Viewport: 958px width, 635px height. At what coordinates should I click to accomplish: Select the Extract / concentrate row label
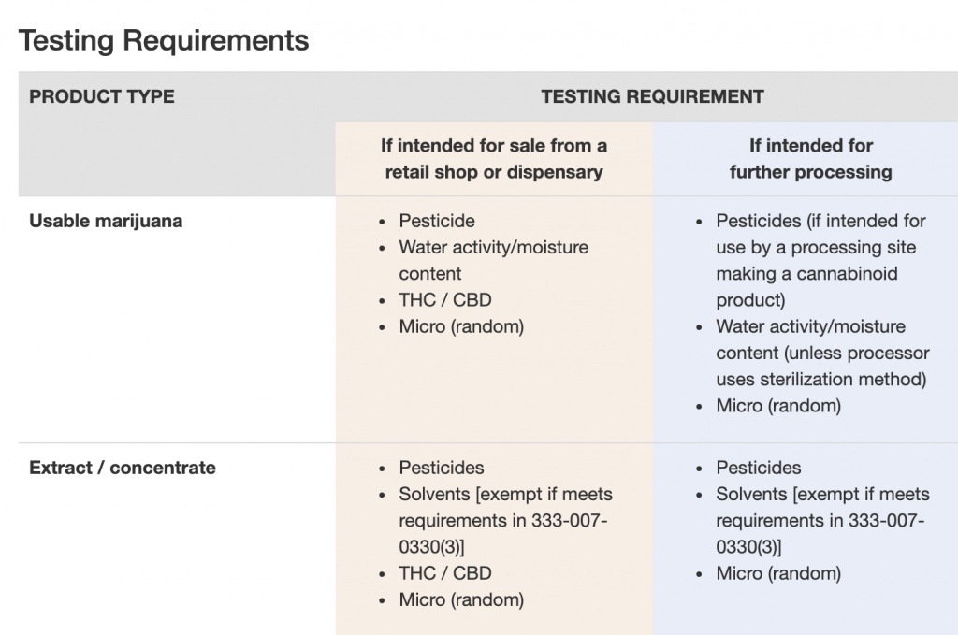tap(123, 468)
